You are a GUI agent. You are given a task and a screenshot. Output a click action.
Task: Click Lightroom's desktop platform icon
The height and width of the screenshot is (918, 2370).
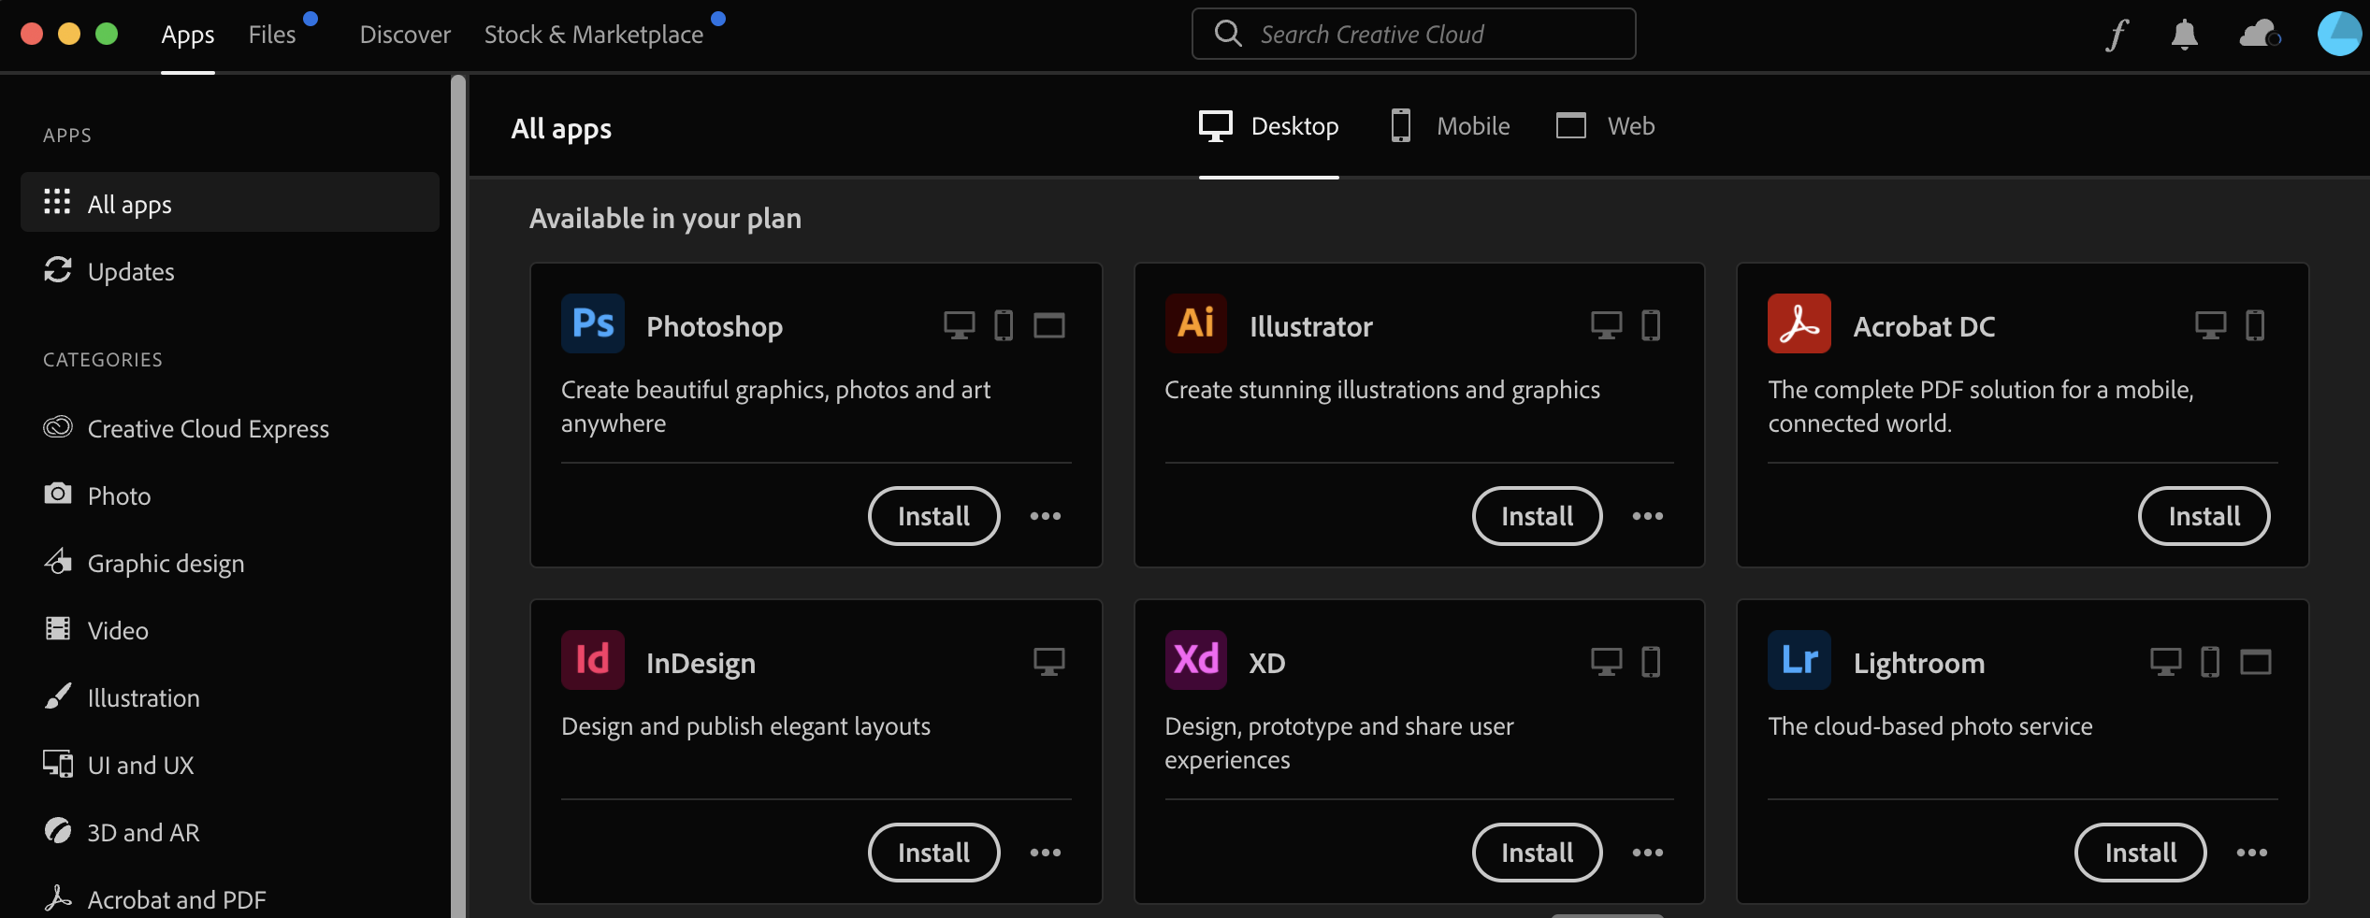[2166, 662]
